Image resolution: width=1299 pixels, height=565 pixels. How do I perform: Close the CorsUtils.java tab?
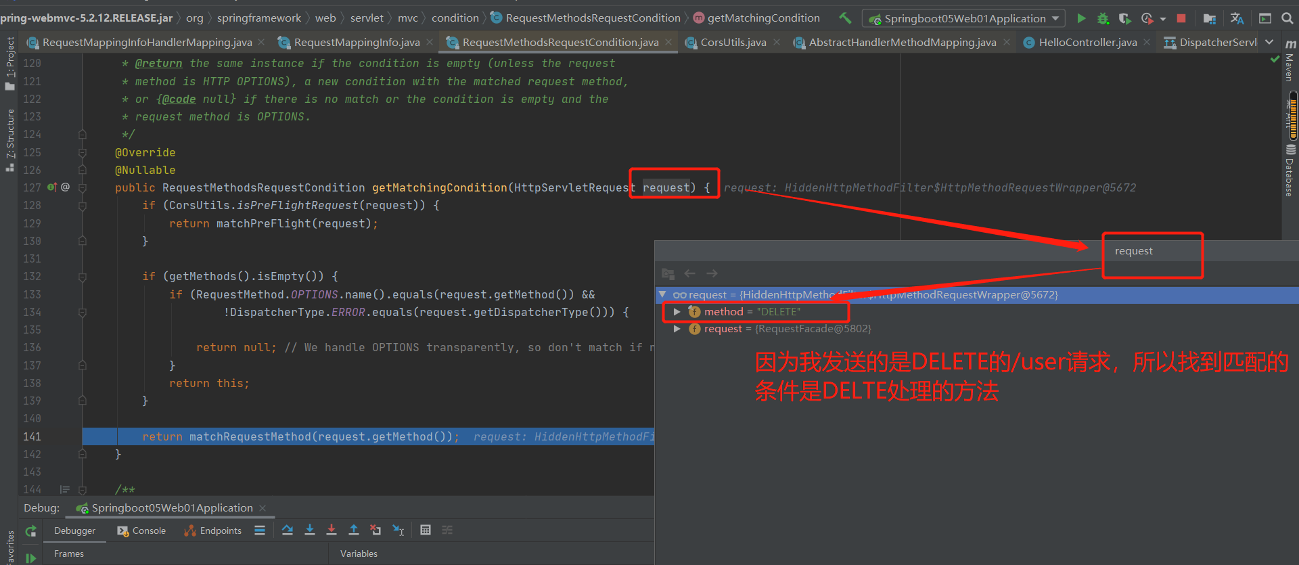[x=777, y=42]
